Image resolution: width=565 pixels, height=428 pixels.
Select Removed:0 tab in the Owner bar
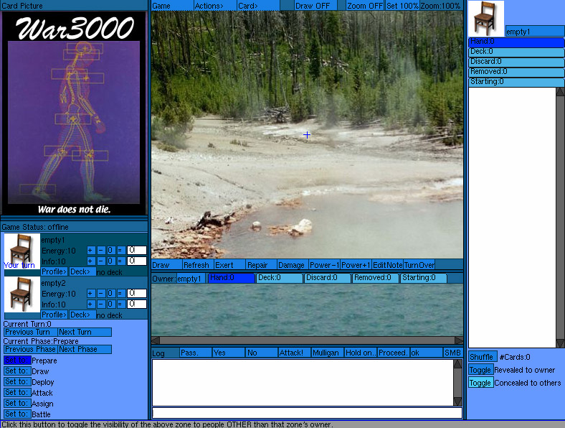(376, 278)
